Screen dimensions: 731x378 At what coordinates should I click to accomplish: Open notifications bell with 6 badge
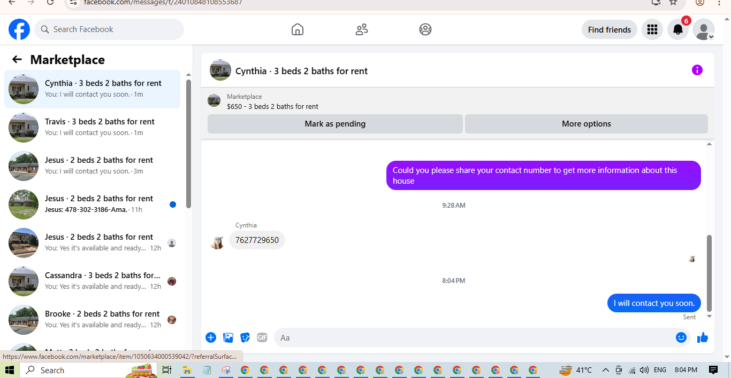click(x=678, y=29)
